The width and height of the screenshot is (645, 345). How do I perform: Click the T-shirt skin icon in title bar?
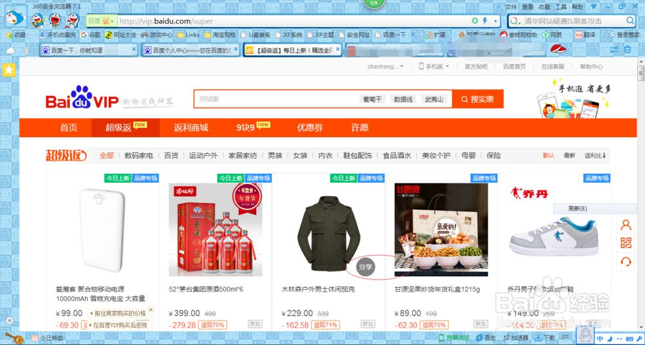click(593, 6)
